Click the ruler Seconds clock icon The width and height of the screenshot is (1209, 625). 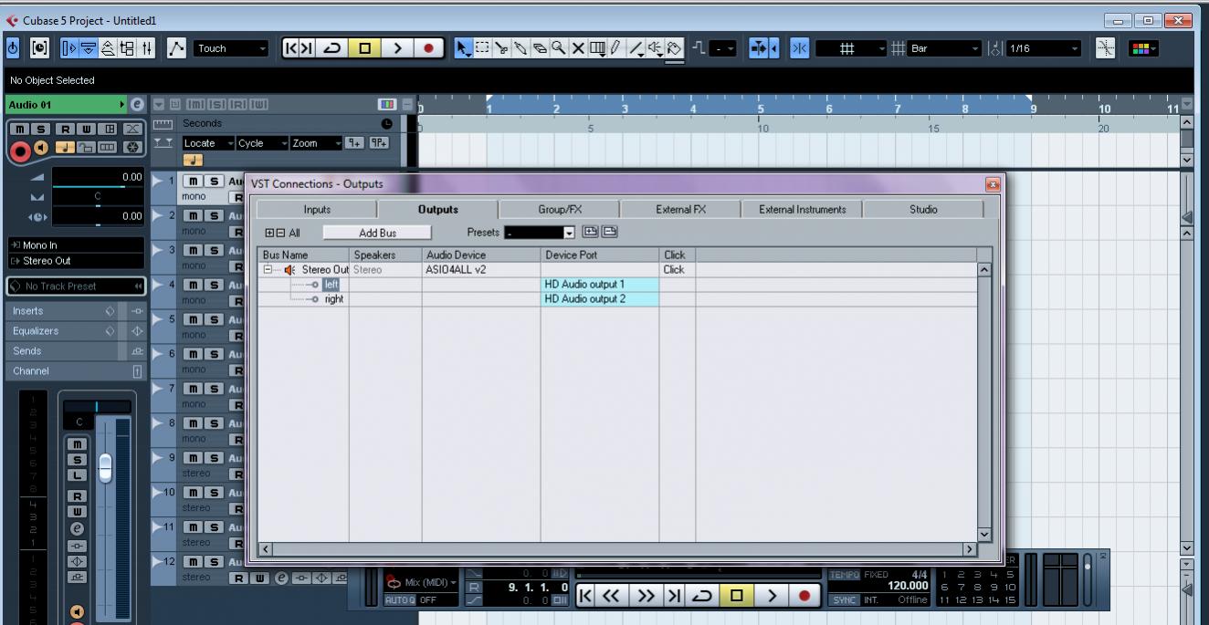[x=386, y=123]
